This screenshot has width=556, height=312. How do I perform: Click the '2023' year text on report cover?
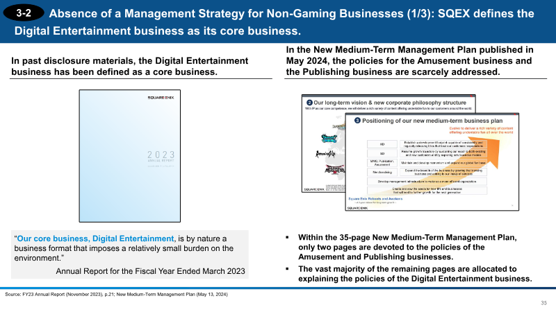161,155
